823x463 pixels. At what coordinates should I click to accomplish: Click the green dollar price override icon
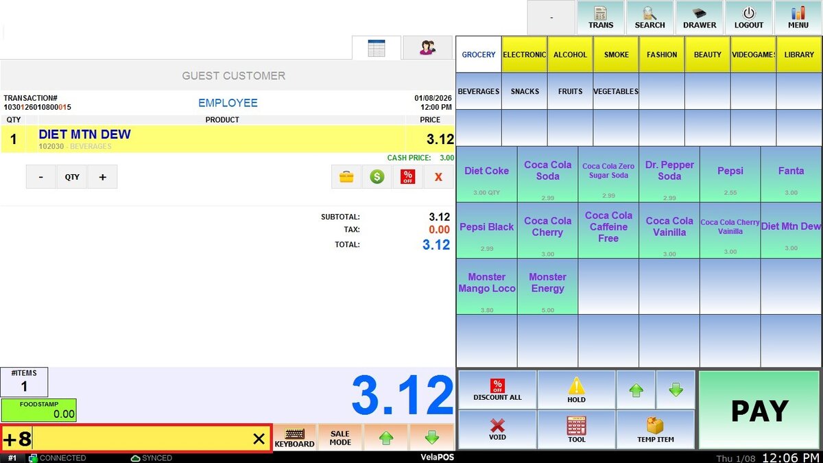[x=377, y=176]
